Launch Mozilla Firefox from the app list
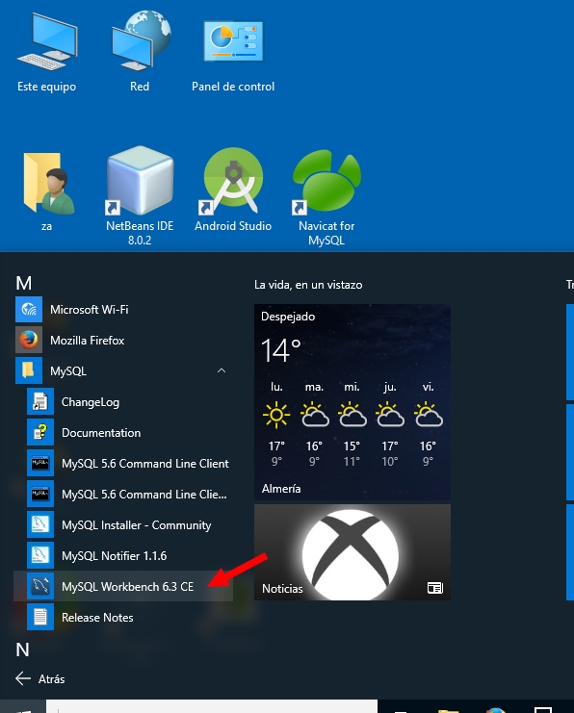 123,340
